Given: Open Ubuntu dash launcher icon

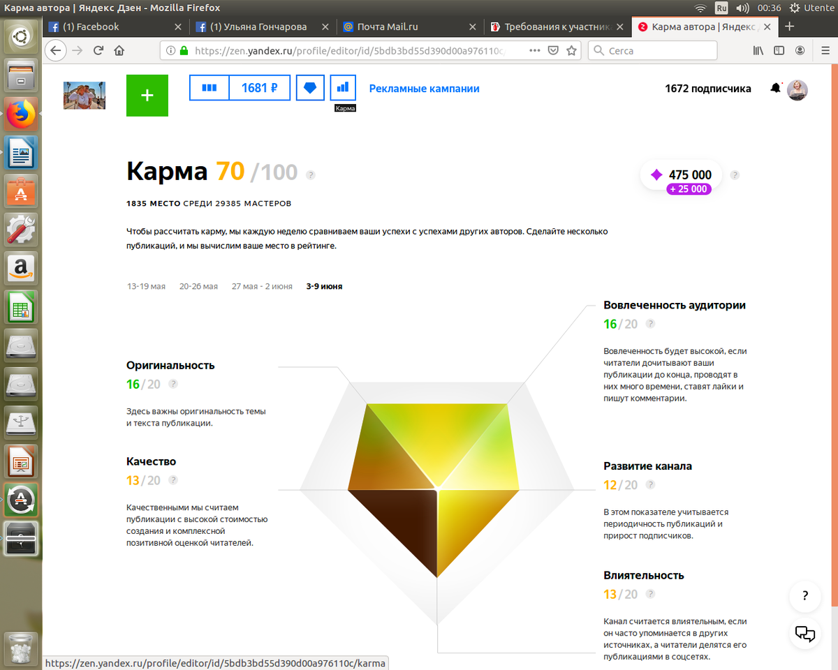Looking at the screenshot, I should pos(21,37).
